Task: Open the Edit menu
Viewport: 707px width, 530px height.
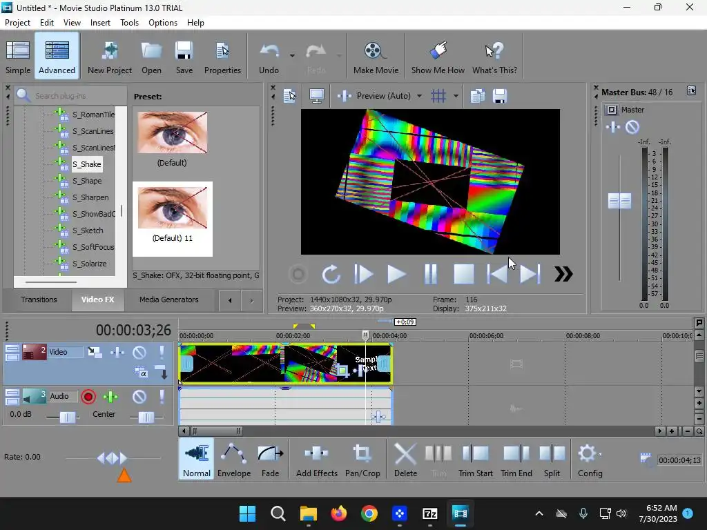Action: pos(47,23)
